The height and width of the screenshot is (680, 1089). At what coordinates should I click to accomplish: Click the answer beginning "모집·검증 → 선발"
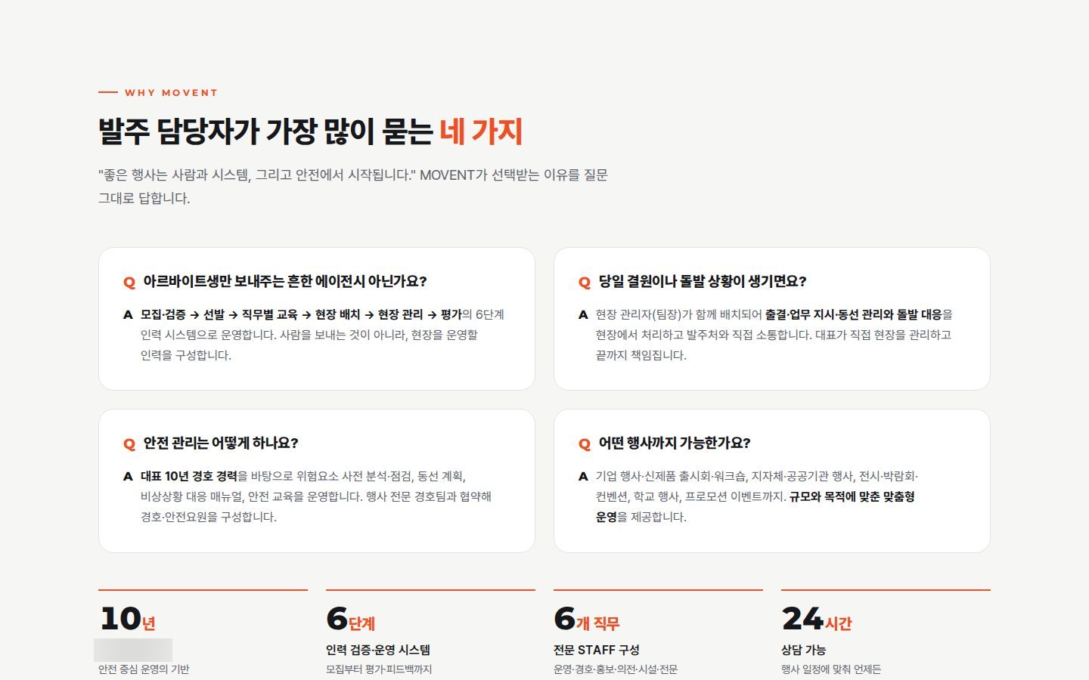[x=322, y=335]
